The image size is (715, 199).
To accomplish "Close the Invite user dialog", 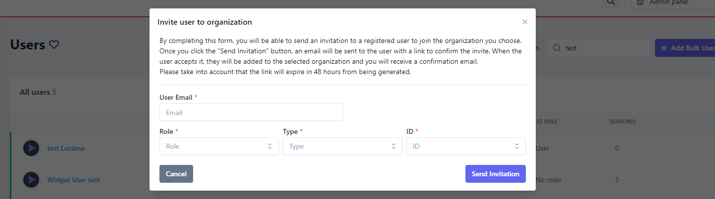I will pyautogui.click(x=525, y=22).
